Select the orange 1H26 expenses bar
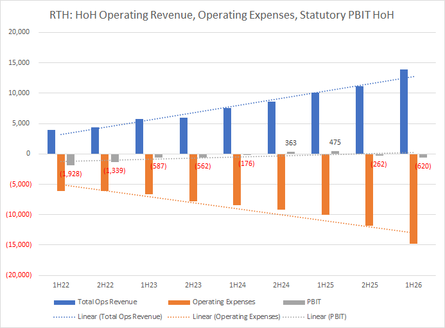The width and height of the screenshot is (445, 328). [x=414, y=198]
